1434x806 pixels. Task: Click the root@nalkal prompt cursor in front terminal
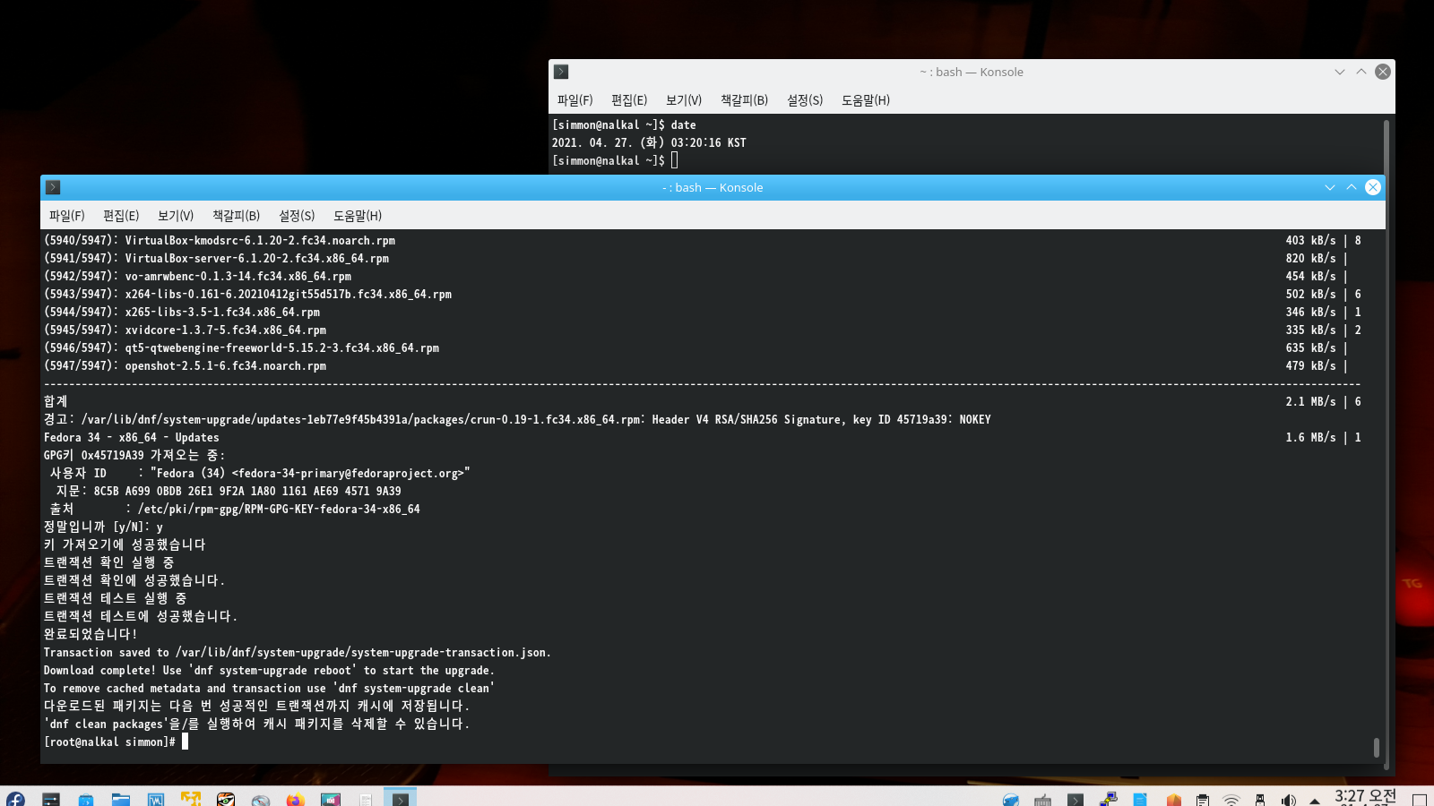[x=185, y=742]
